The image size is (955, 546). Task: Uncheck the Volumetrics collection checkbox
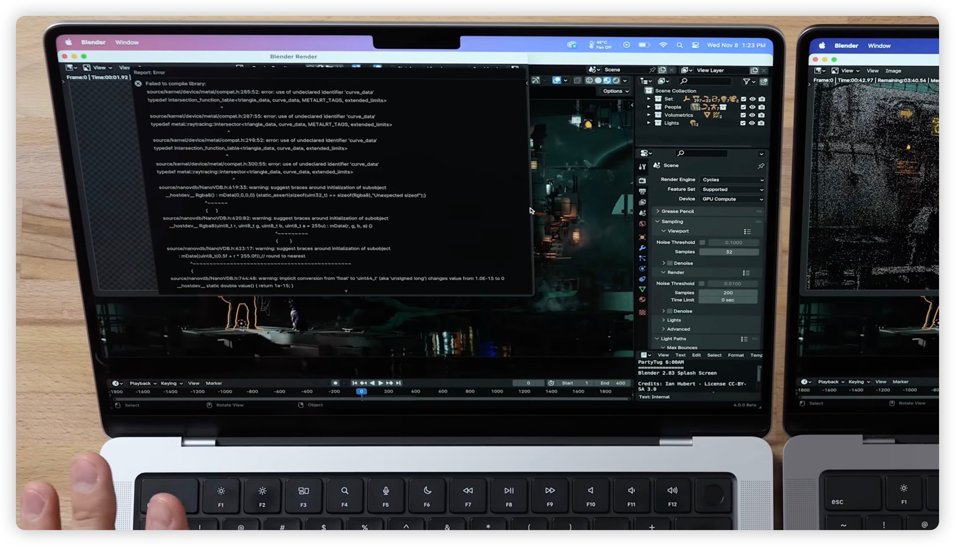743,115
